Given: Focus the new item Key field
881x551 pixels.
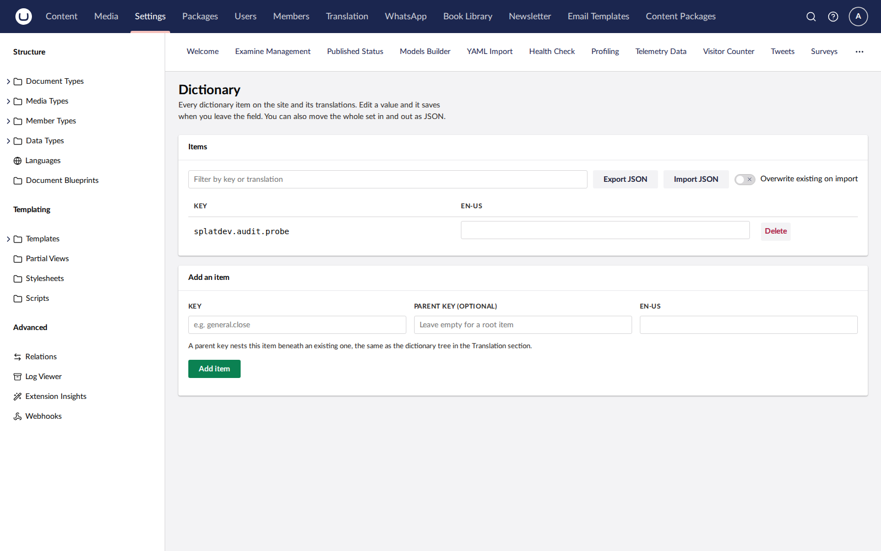Looking at the screenshot, I should click(x=297, y=325).
